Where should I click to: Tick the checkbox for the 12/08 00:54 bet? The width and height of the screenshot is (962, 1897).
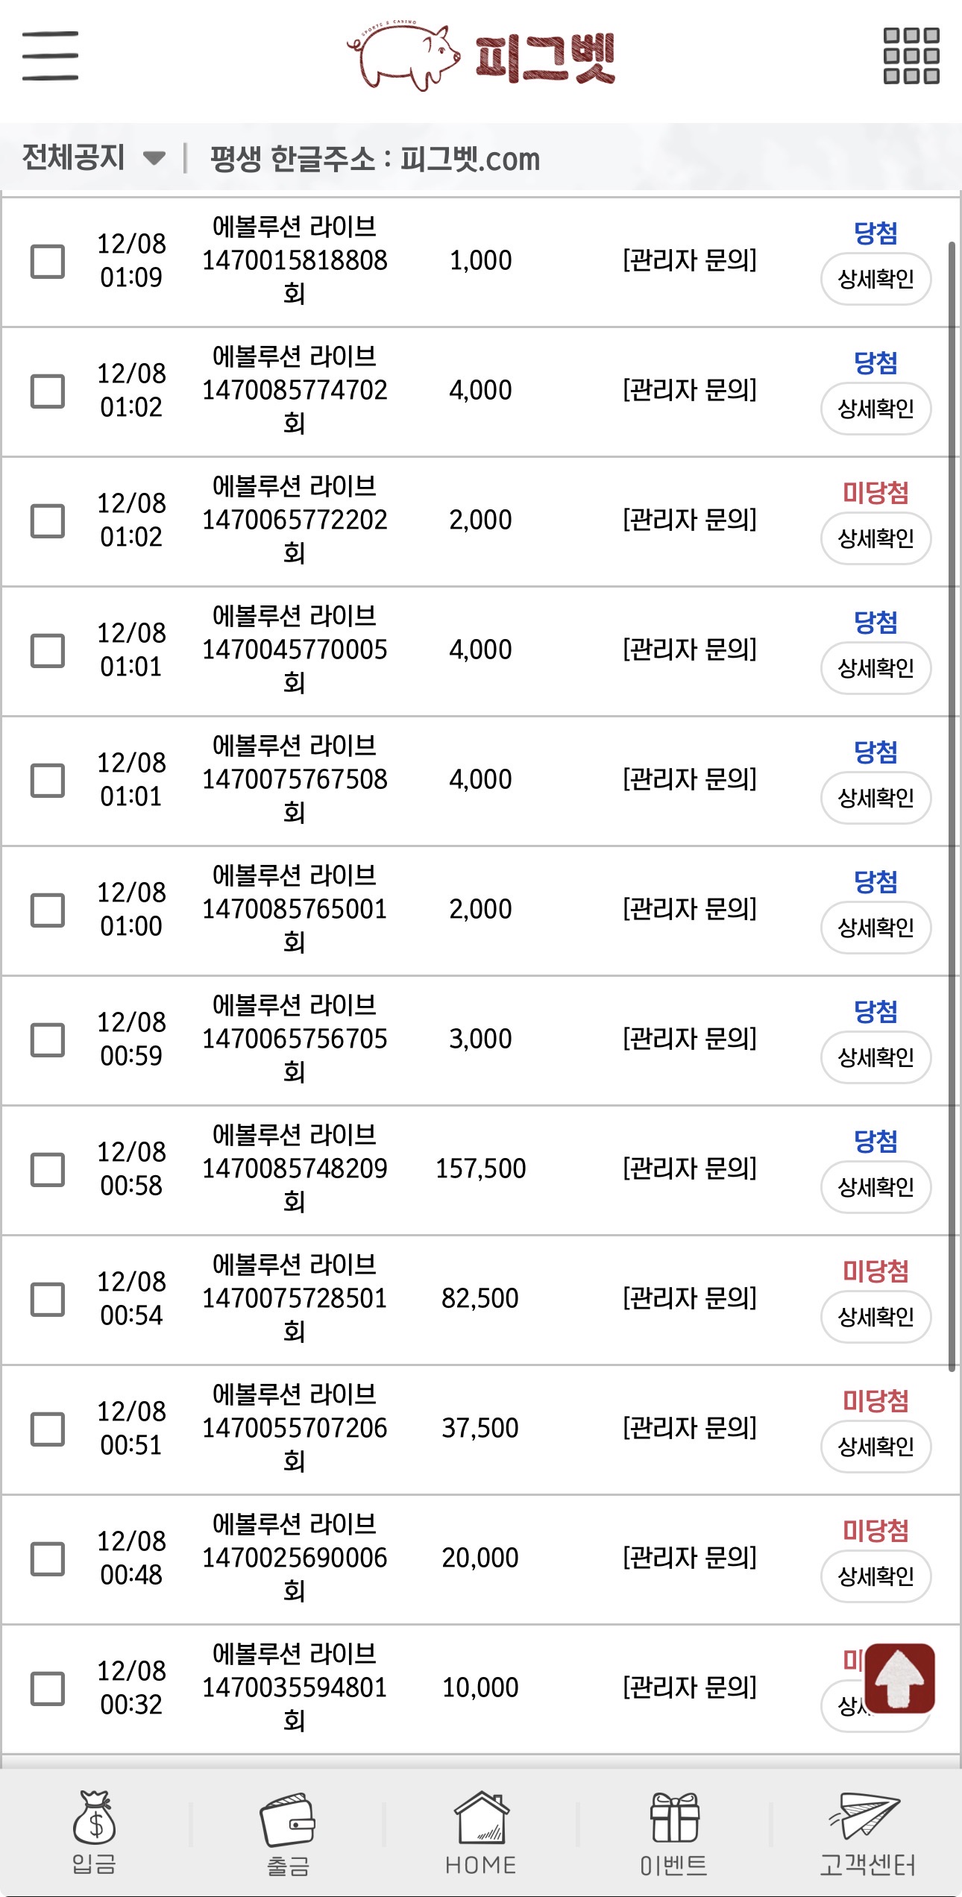tap(48, 1299)
